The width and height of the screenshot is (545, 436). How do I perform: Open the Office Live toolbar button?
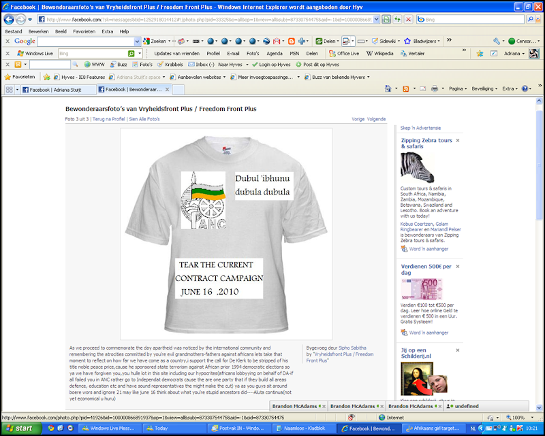(x=344, y=54)
